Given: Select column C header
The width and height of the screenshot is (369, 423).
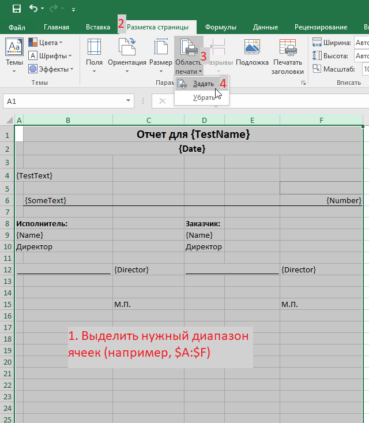Looking at the screenshot, I should pos(149,120).
